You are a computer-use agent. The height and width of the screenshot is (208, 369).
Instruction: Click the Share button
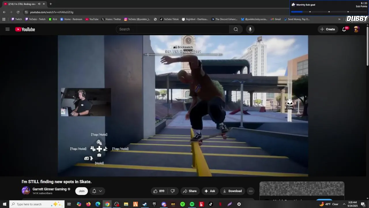(x=190, y=191)
